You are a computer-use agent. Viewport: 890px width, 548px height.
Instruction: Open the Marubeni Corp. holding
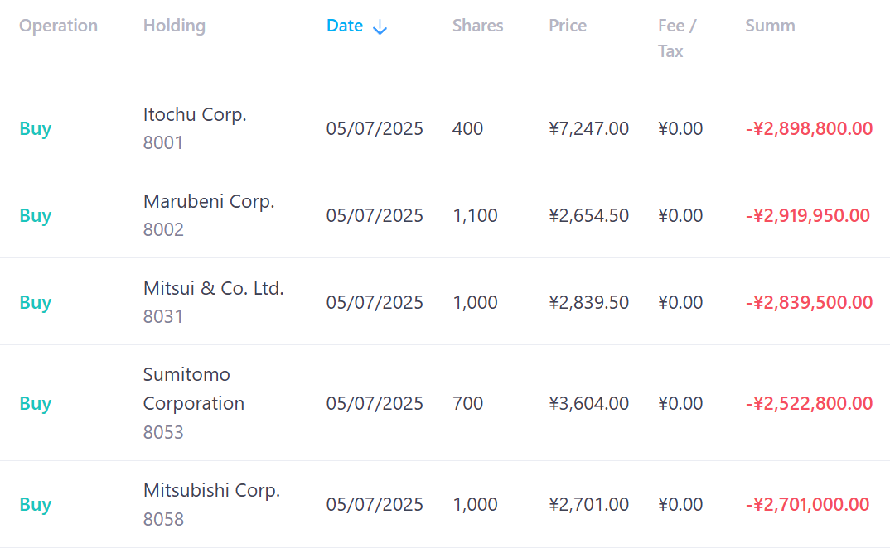tap(209, 201)
